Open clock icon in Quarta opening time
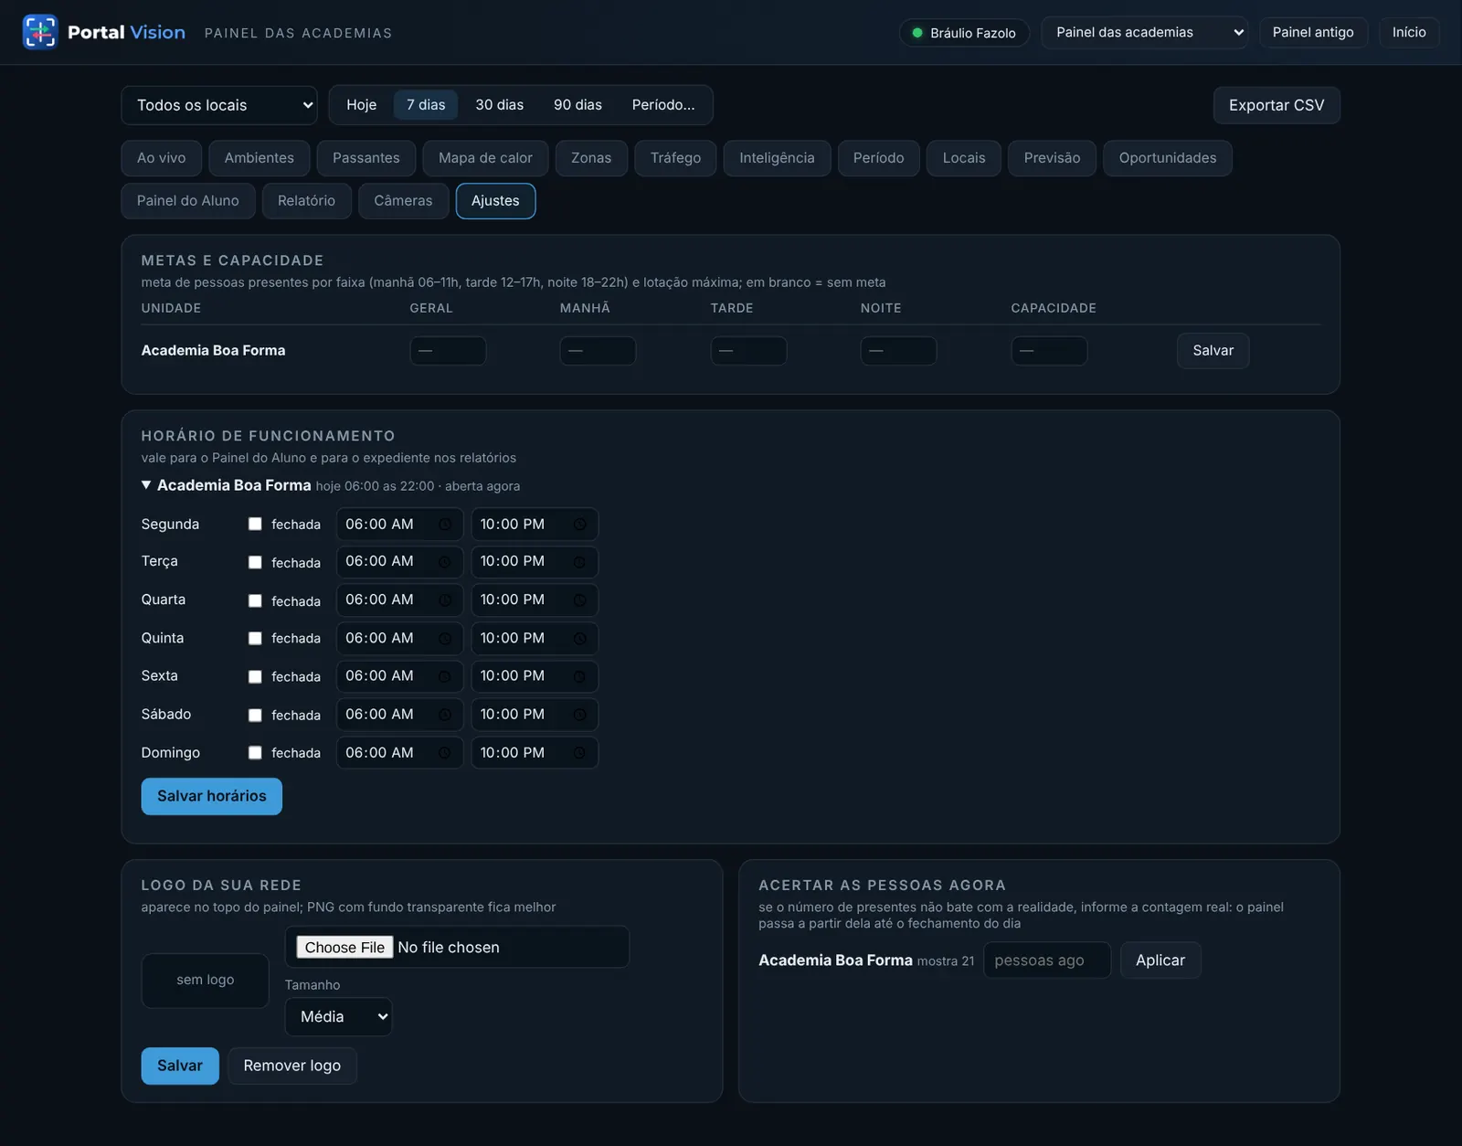 coord(445,600)
